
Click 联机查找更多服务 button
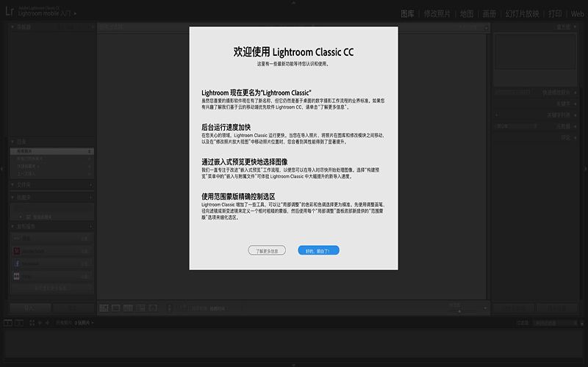[51, 288]
